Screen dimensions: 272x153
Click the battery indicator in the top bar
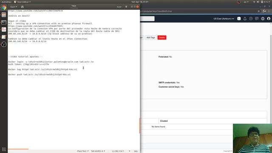click(x=265, y=2)
